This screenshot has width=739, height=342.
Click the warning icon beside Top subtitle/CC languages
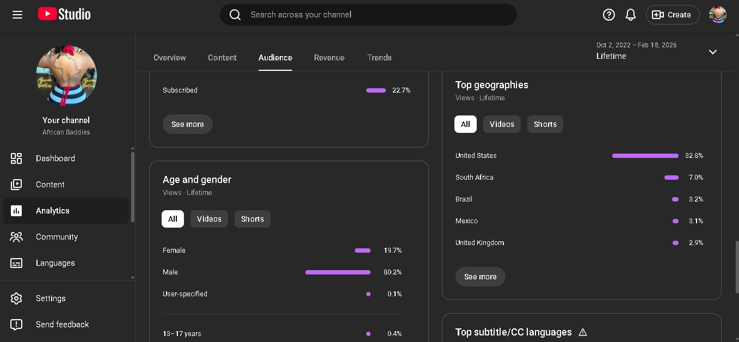coord(583,332)
